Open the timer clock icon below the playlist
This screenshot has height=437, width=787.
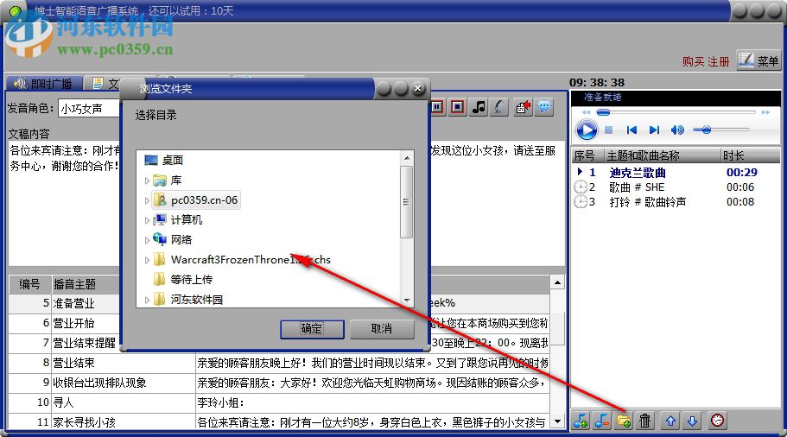[717, 421]
